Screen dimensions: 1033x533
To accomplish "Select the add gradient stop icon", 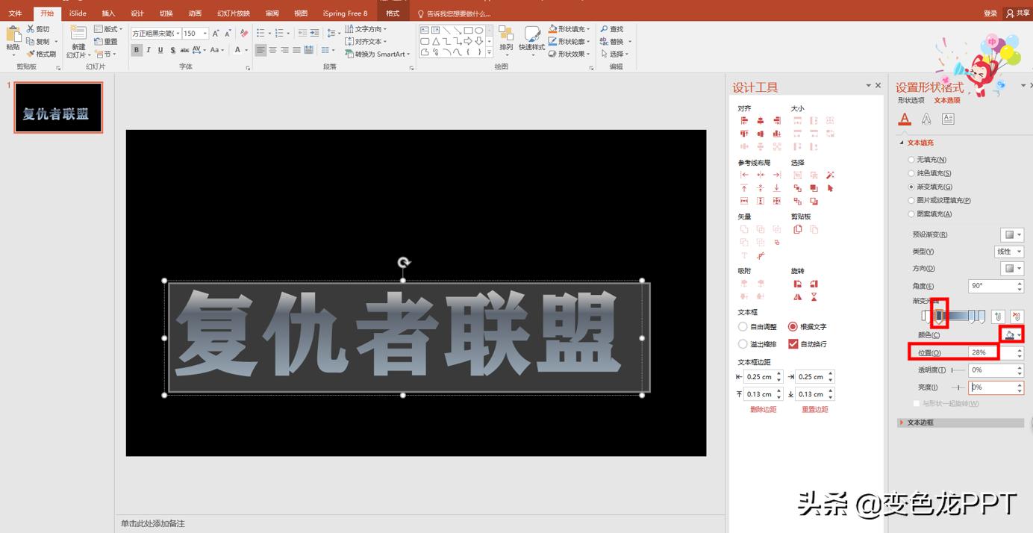I will pyautogui.click(x=998, y=315).
